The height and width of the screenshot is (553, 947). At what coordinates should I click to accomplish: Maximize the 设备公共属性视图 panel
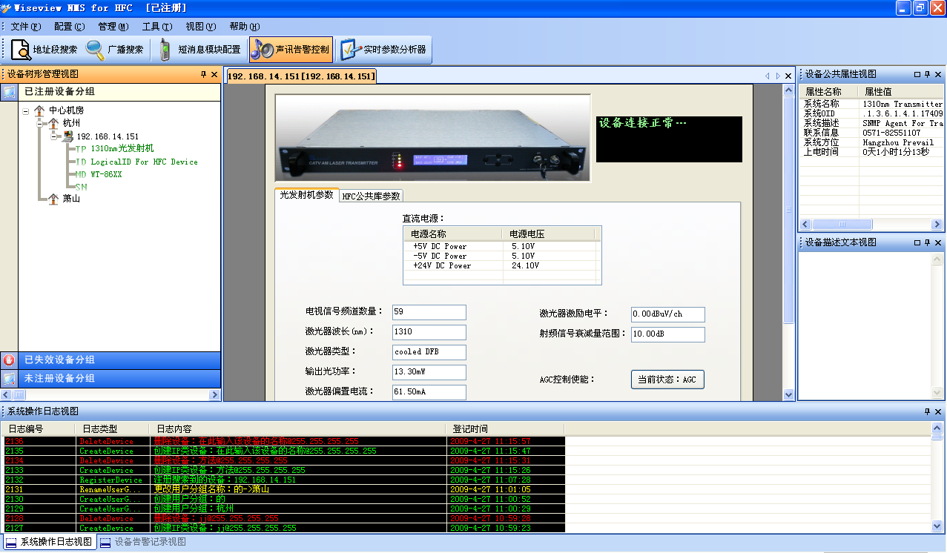pyautogui.click(x=917, y=74)
